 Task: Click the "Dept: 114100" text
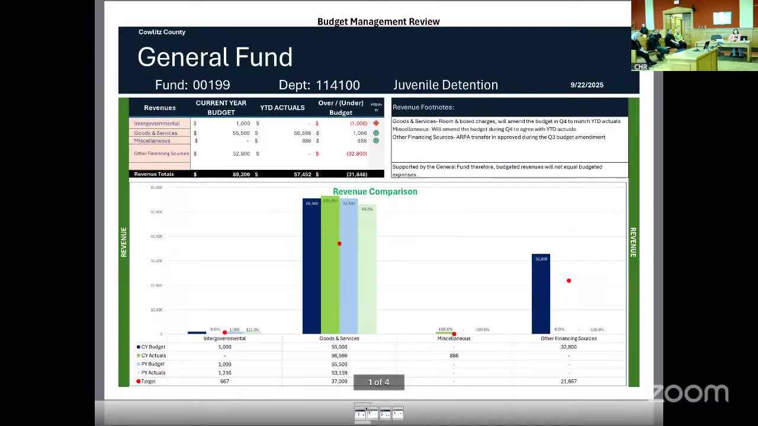point(319,85)
